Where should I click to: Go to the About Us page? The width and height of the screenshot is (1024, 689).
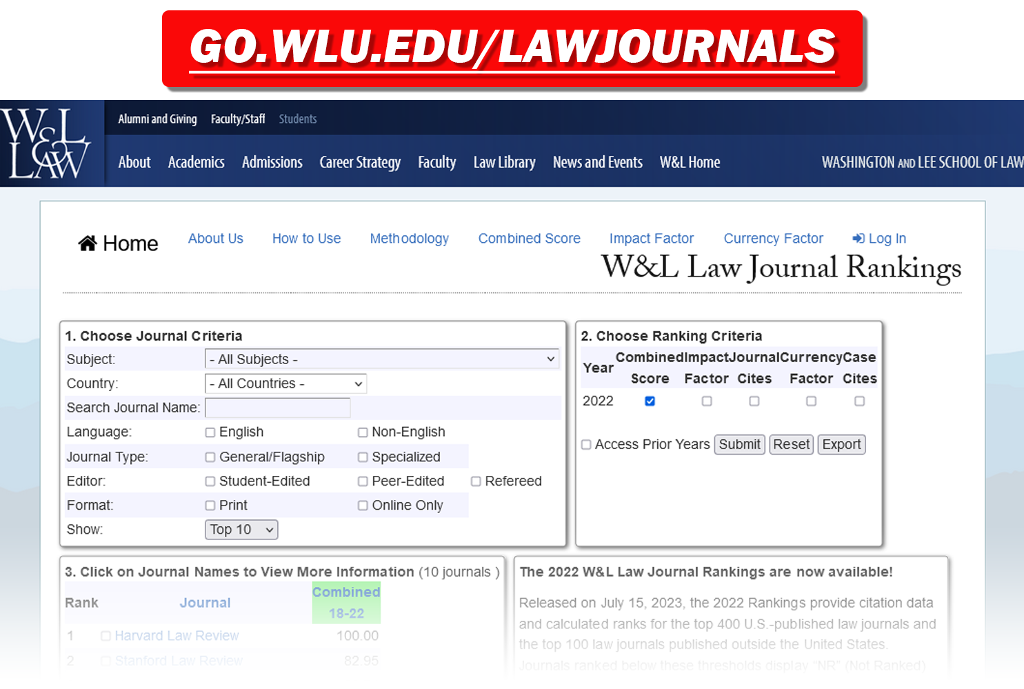(x=216, y=239)
